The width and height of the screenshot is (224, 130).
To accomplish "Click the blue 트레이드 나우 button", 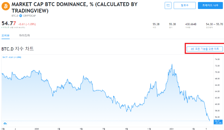I will tap(210, 6).
